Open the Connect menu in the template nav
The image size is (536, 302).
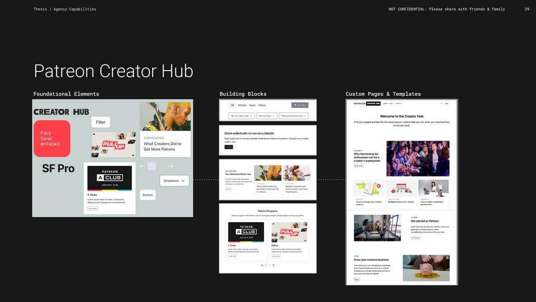click(398, 103)
